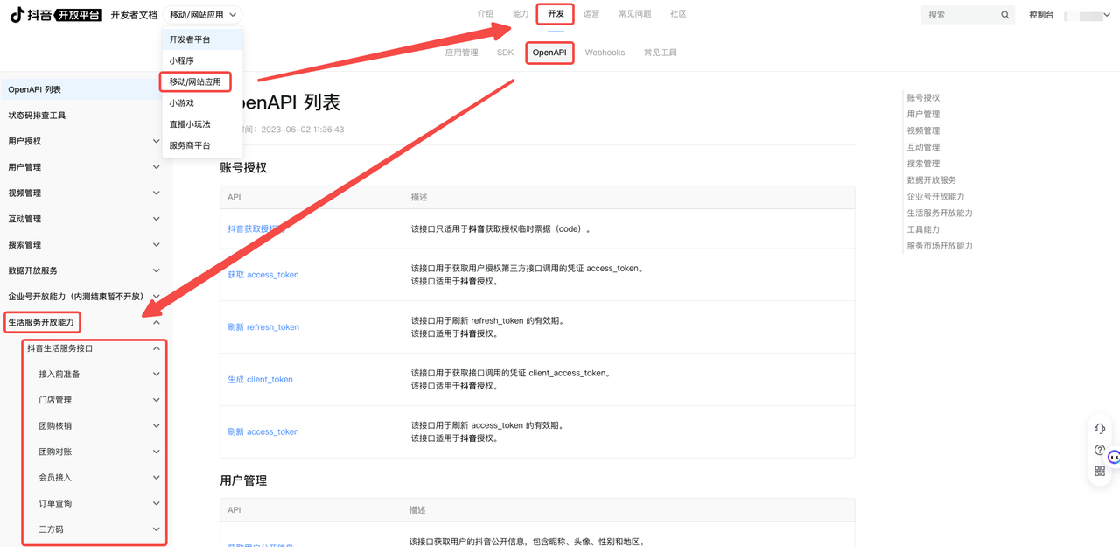Collapse the 生活服务开放能力 section

[x=157, y=323]
